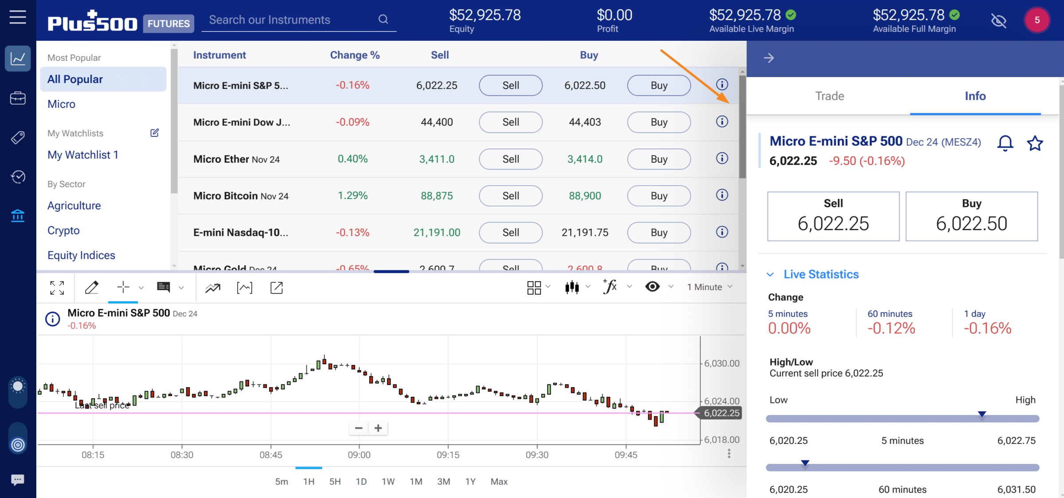Open candlestick chart type dropdown

point(577,287)
